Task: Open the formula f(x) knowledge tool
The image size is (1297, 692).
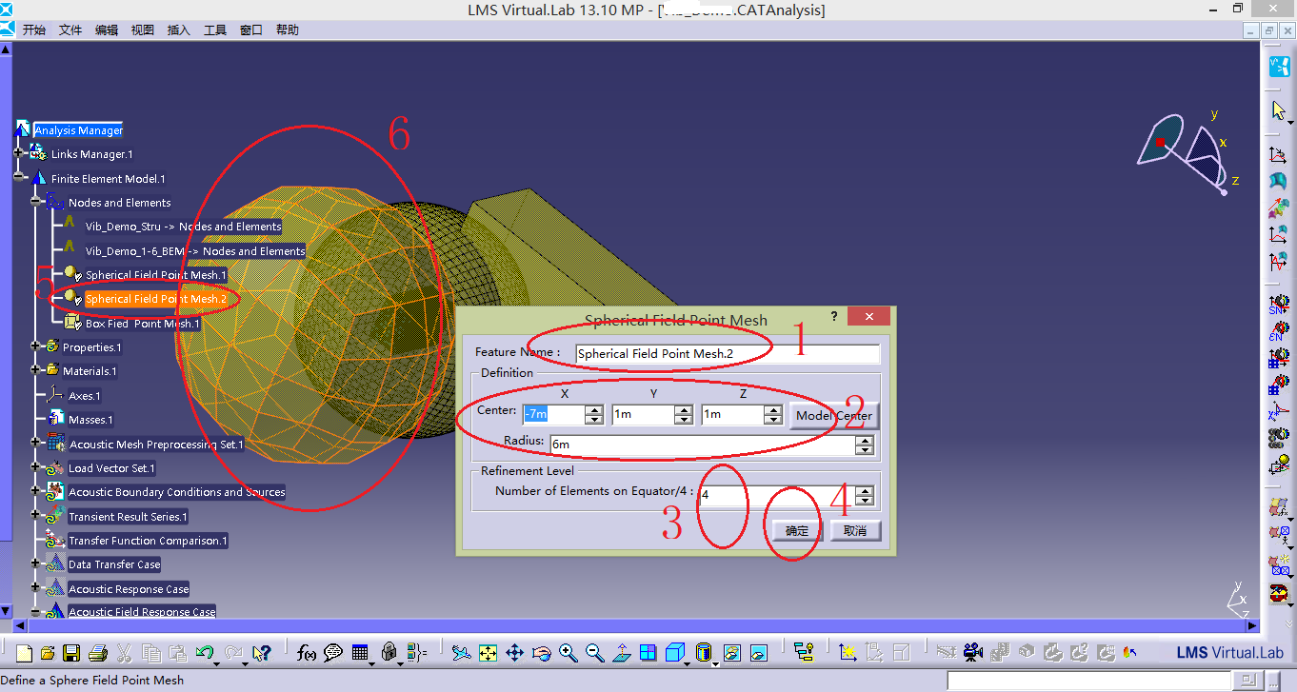Action: pyautogui.click(x=307, y=653)
